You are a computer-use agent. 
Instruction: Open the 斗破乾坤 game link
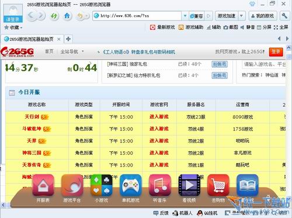(x=32, y=129)
